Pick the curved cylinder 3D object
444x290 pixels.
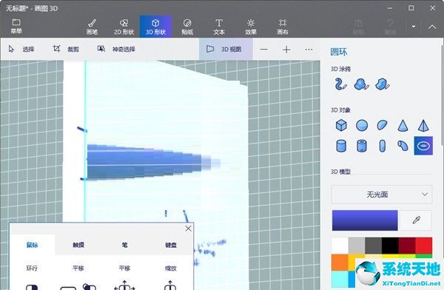403,146
